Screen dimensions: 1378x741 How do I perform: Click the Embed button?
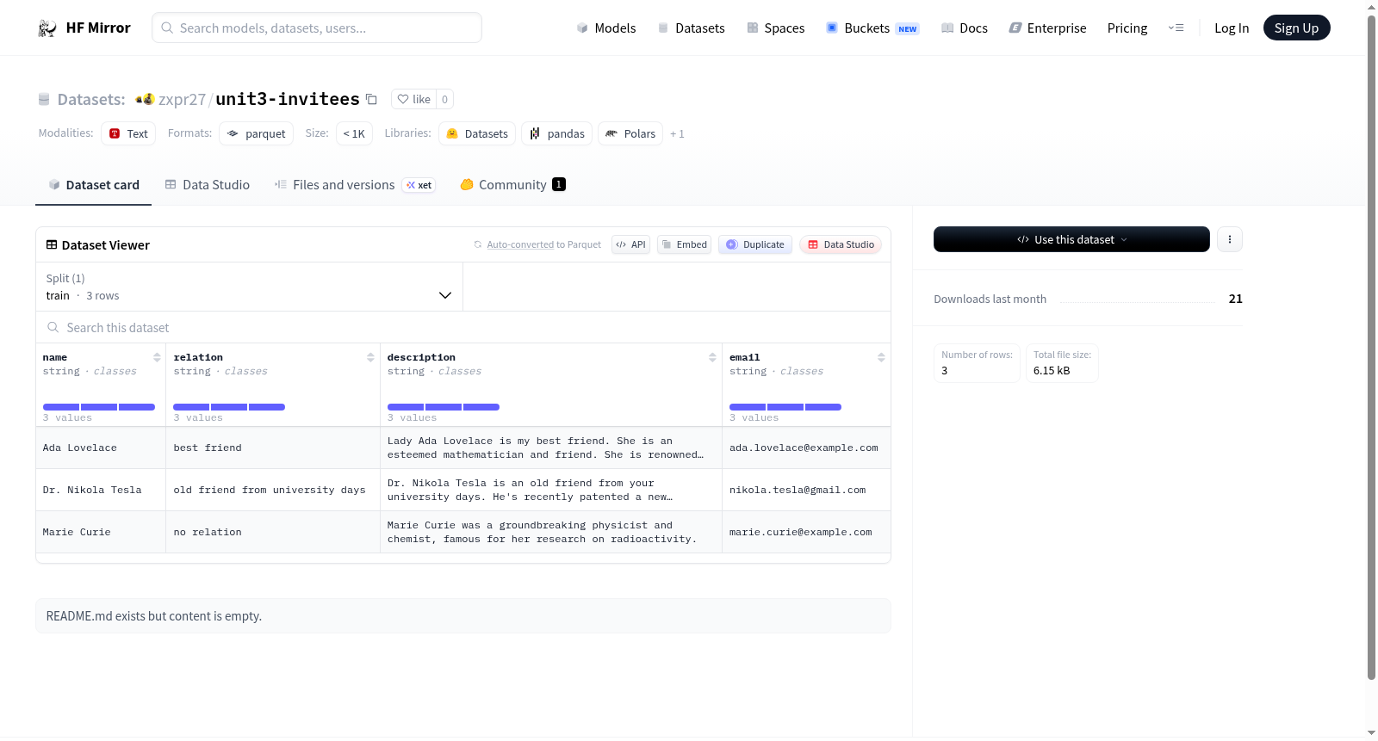(x=684, y=244)
